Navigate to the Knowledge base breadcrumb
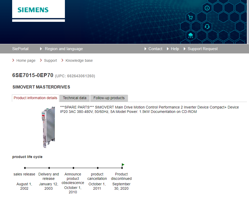This screenshot has width=249, height=205. point(79,60)
